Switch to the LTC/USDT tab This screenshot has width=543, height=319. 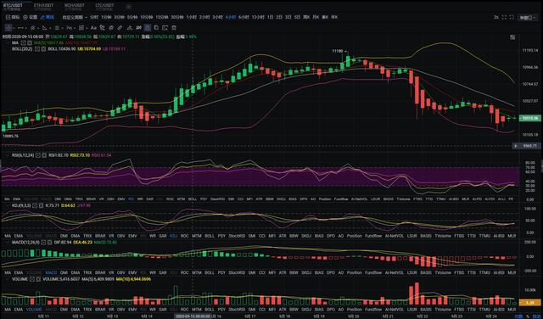(x=104, y=6)
